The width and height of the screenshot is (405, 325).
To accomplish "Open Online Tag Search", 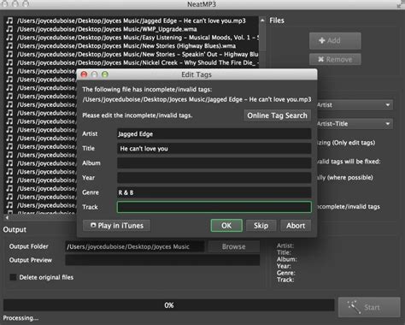I will pyautogui.click(x=277, y=115).
